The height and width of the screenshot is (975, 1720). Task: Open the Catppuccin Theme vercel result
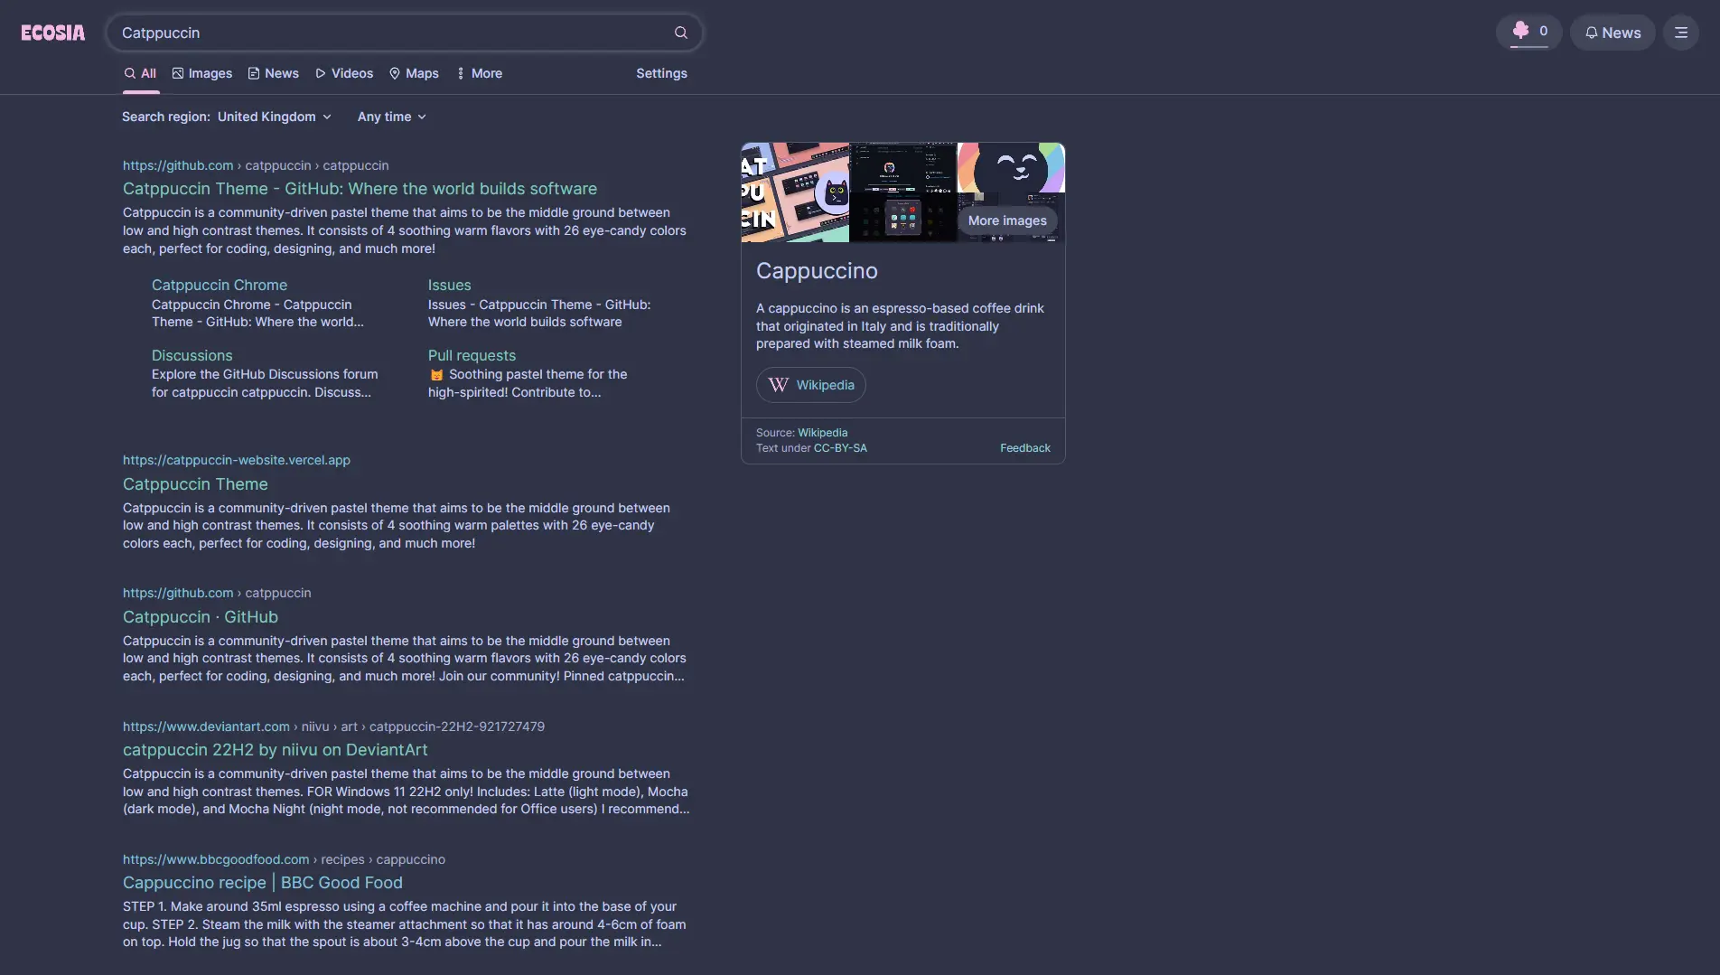pyautogui.click(x=195, y=484)
